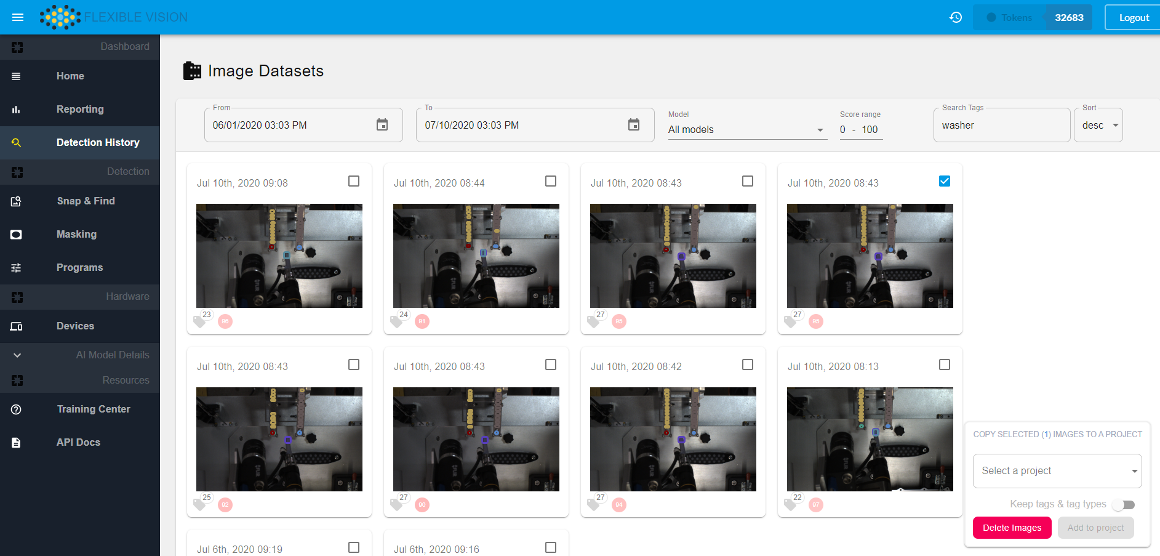The image size is (1160, 556).
Task: Click the Flexible Vision logo
Action: 114,17
